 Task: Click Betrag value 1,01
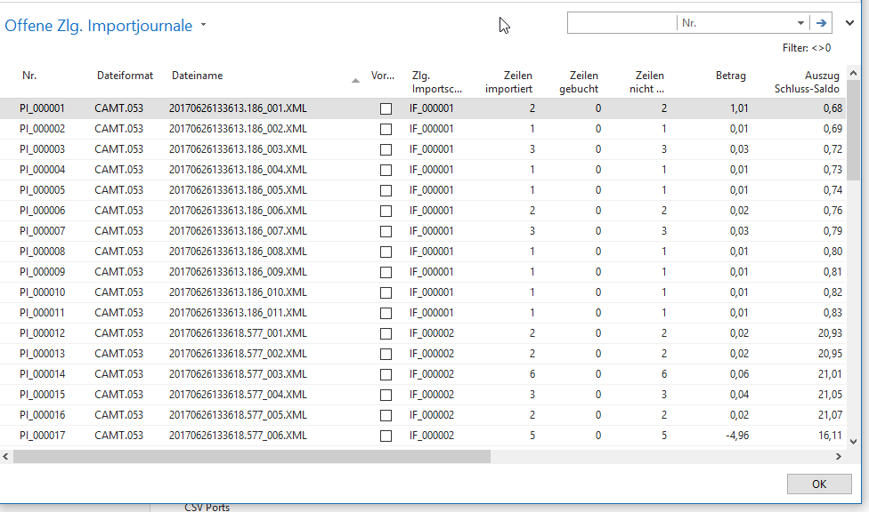tap(739, 108)
